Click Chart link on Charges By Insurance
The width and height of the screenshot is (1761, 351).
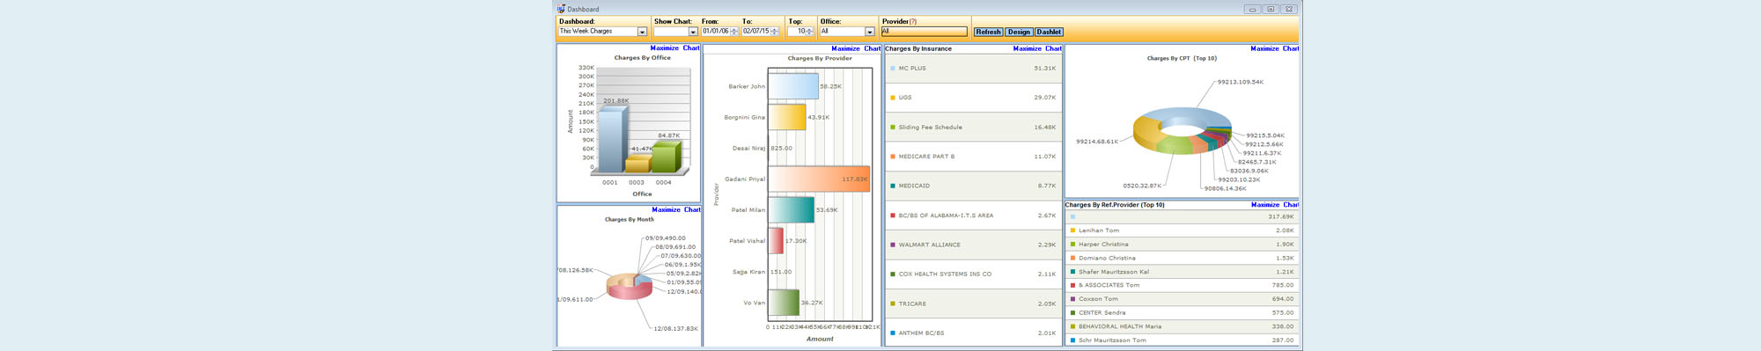(x=1053, y=49)
